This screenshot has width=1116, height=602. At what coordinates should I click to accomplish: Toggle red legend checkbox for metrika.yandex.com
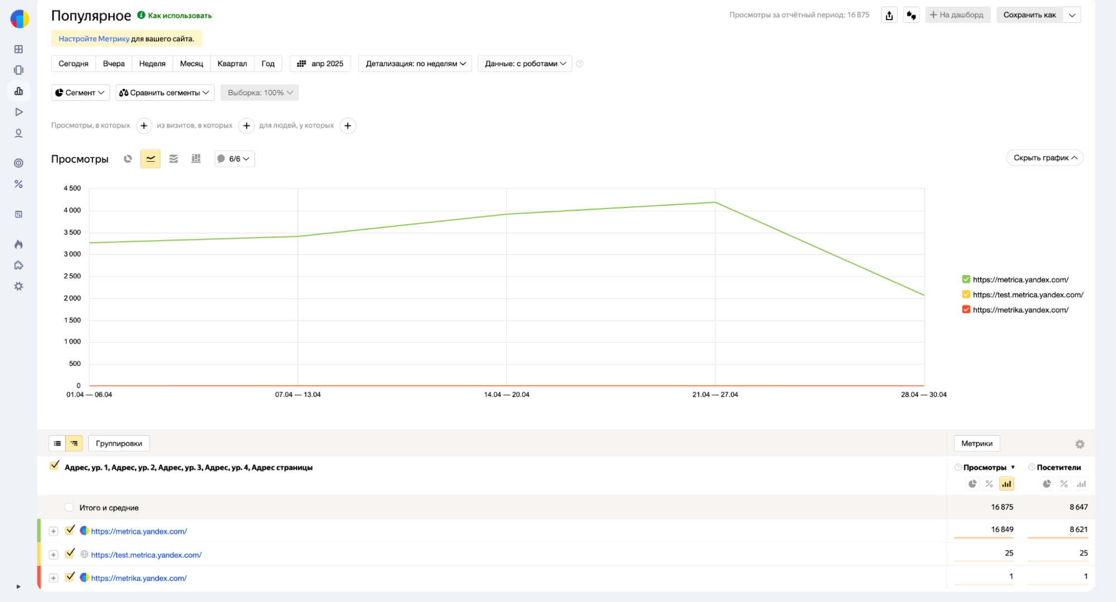(x=966, y=310)
